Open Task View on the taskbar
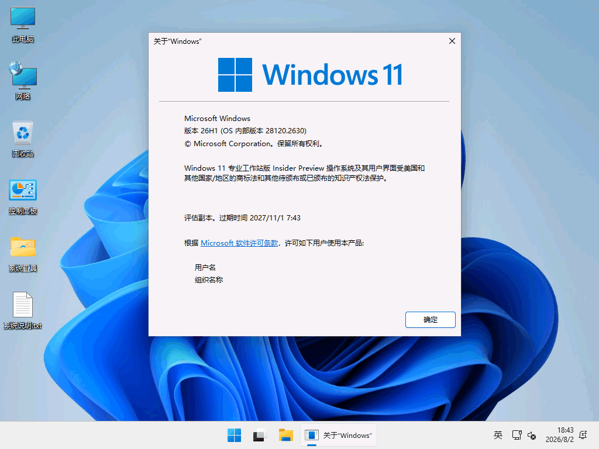 tap(260, 435)
